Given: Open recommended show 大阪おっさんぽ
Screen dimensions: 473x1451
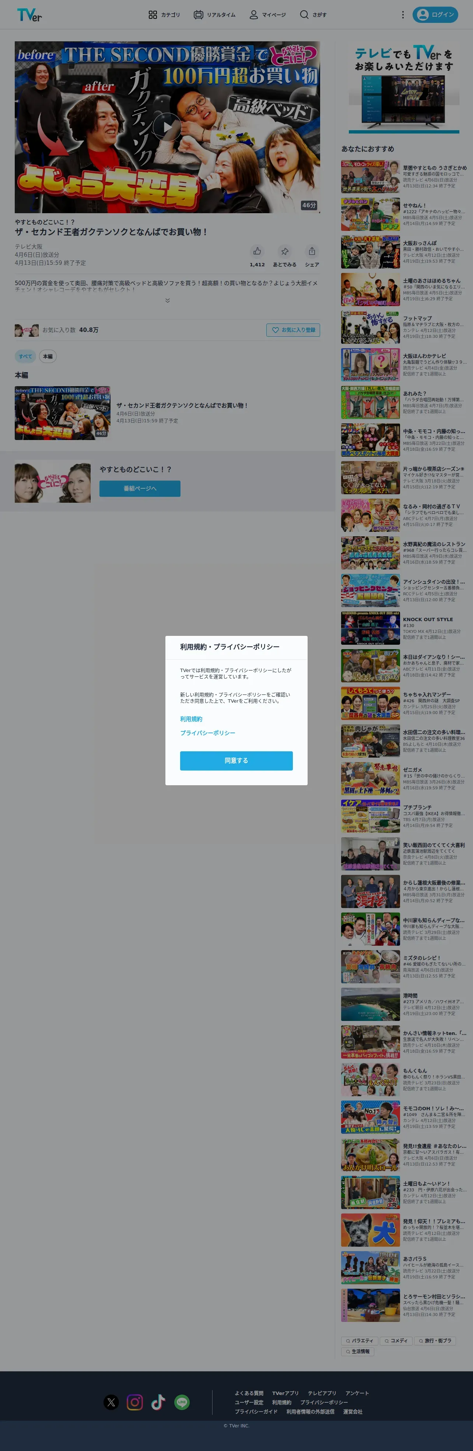Looking at the screenshot, I should (404, 252).
